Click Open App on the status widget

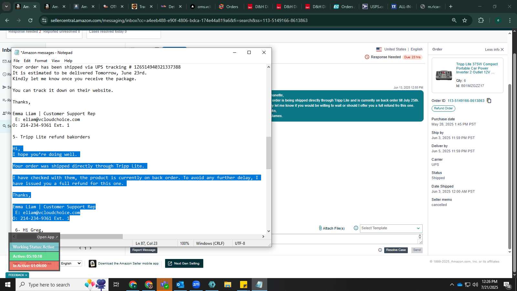click(x=47, y=237)
